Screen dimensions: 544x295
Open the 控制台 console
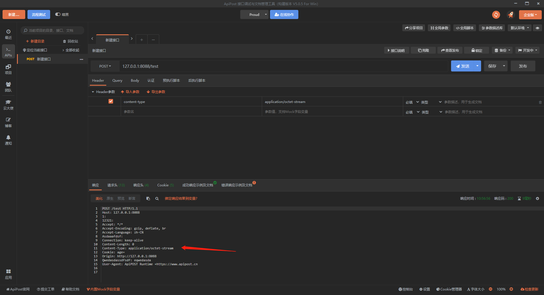[406, 289]
